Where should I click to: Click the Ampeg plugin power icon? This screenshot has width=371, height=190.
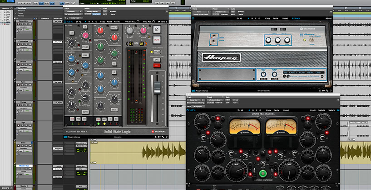(193, 19)
